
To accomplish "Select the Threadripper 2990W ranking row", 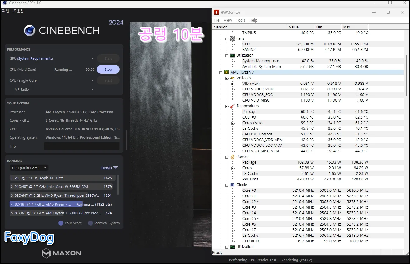I will (x=62, y=195).
